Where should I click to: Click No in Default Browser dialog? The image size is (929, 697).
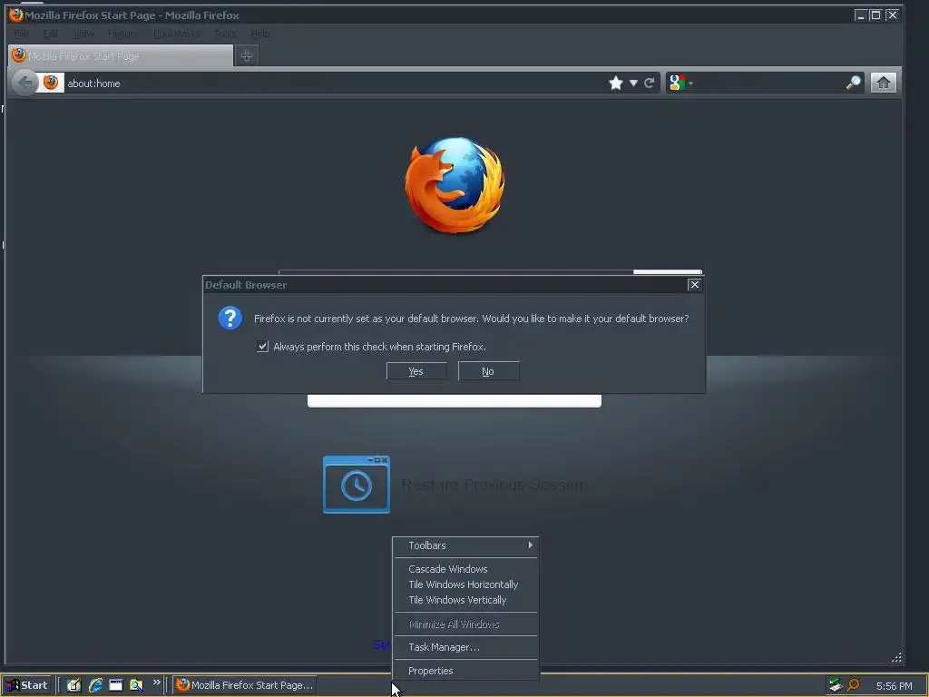pyautogui.click(x=489, y=371)
